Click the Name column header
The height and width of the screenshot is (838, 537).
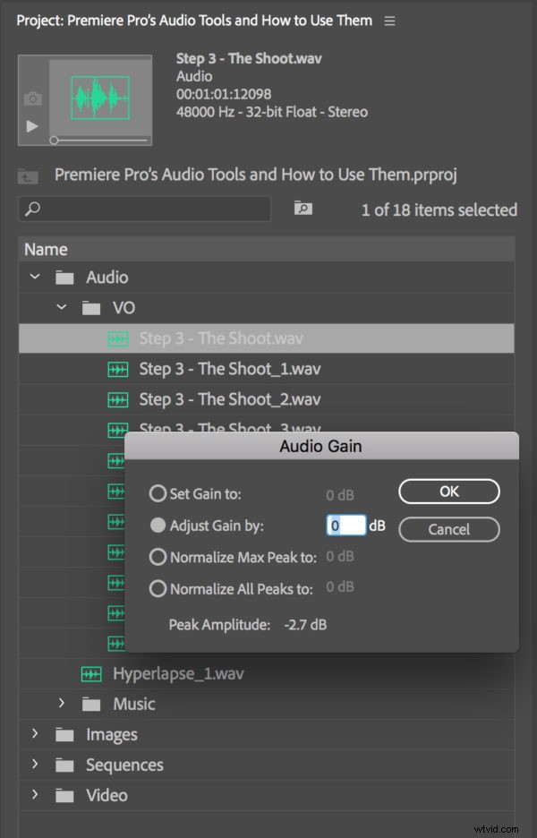(x=46, y=249)
